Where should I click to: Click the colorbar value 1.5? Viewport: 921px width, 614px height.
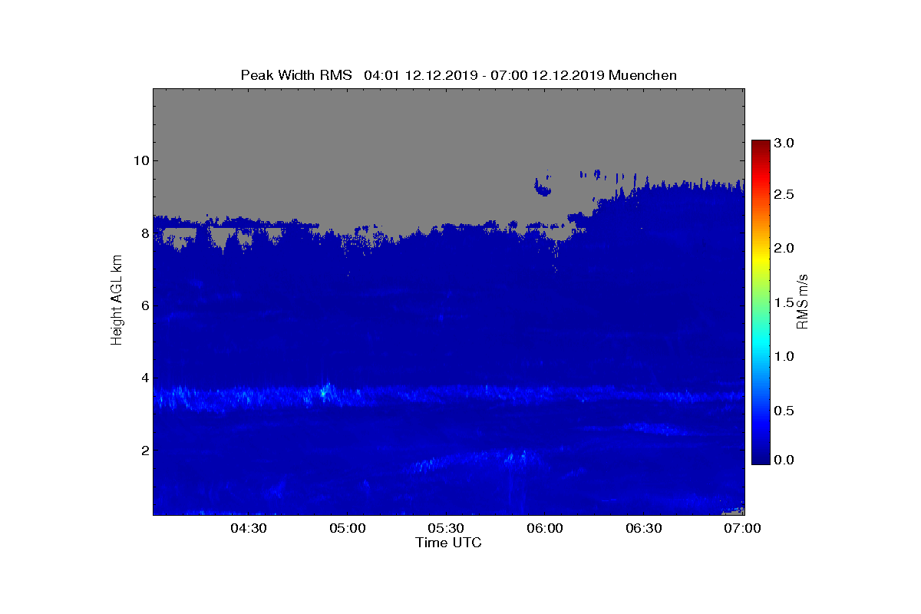[x=784, y=303]
